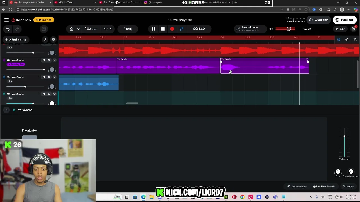The width and height of the screenshot is (360, 202).
Task: Solo track 06 Voz/Audio
Action: [x=49, y=94]
